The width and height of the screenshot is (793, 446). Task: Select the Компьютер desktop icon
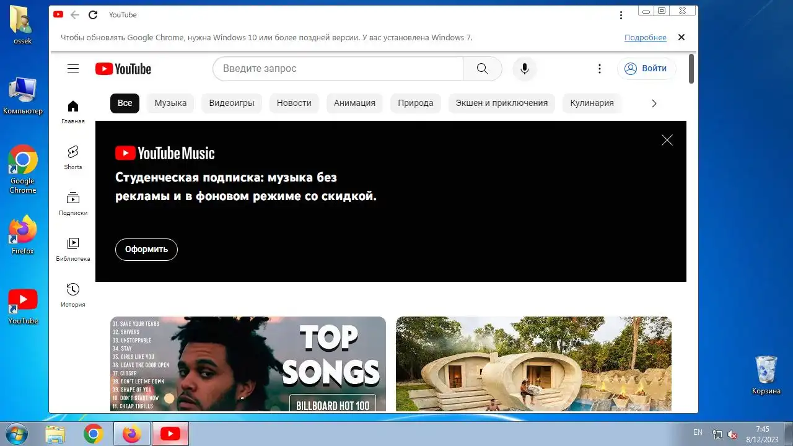pos(23,96)
